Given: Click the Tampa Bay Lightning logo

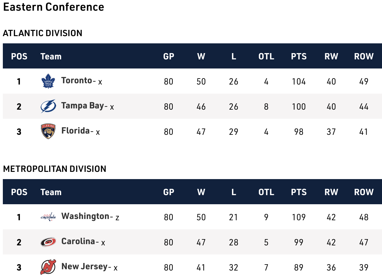Looking at the screenshot, I should click(48, 106).
